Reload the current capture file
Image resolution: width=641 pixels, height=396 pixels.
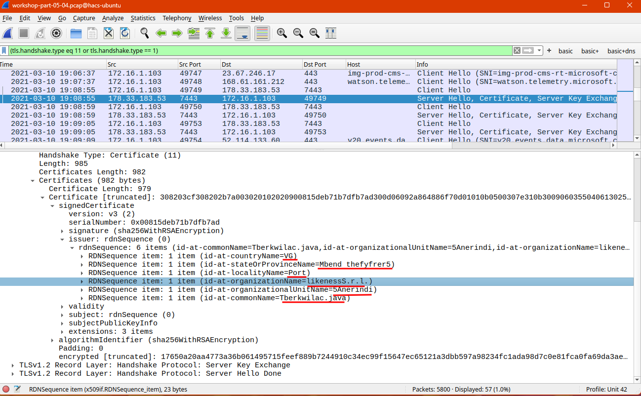[125, 33]
